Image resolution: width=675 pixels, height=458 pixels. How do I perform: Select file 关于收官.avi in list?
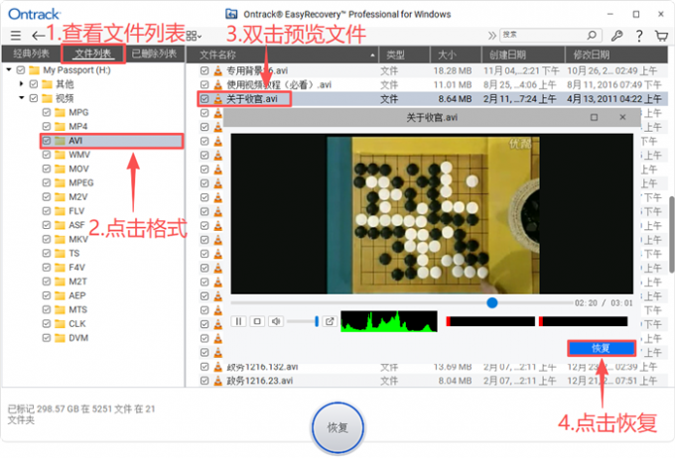point(252,99)
